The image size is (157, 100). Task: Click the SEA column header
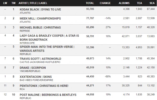click(152, 3)
